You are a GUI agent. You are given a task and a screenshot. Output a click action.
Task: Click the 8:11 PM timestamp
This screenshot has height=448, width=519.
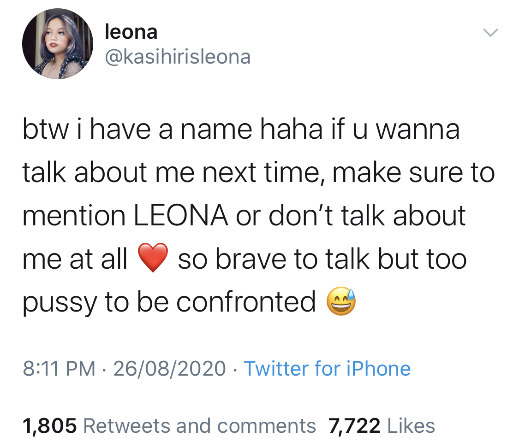tap(59, 368)
